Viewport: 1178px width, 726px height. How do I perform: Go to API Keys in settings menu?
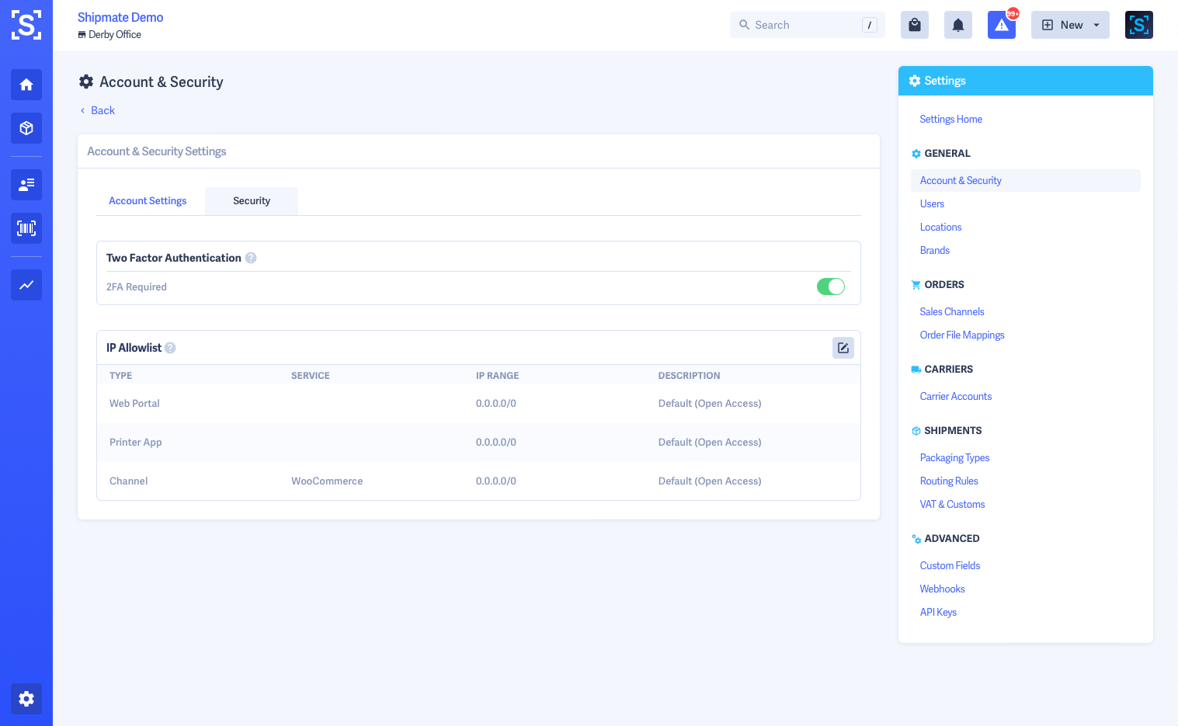938,613
